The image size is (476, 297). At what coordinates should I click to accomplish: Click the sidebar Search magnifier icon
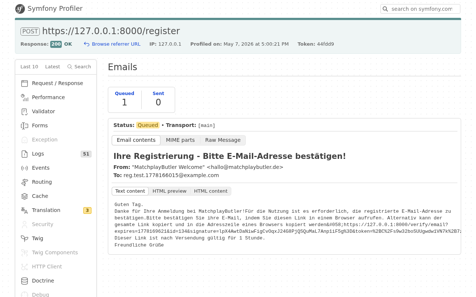click(70, 67)
